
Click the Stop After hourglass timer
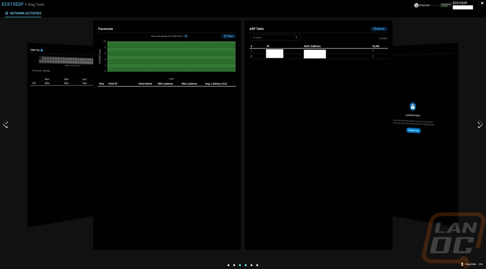click(462, 264)
